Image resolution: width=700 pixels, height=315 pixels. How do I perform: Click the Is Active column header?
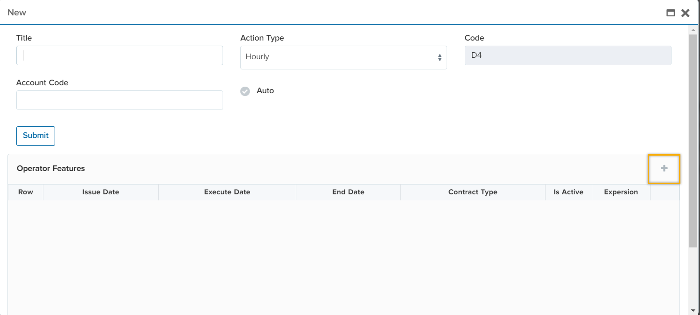[568, 192]
